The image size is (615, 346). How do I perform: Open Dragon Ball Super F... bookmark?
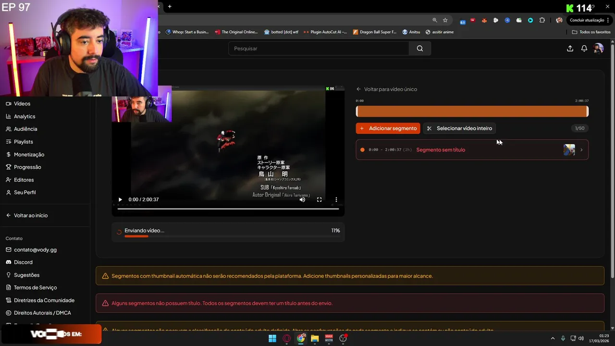click(x=375, y=32)
